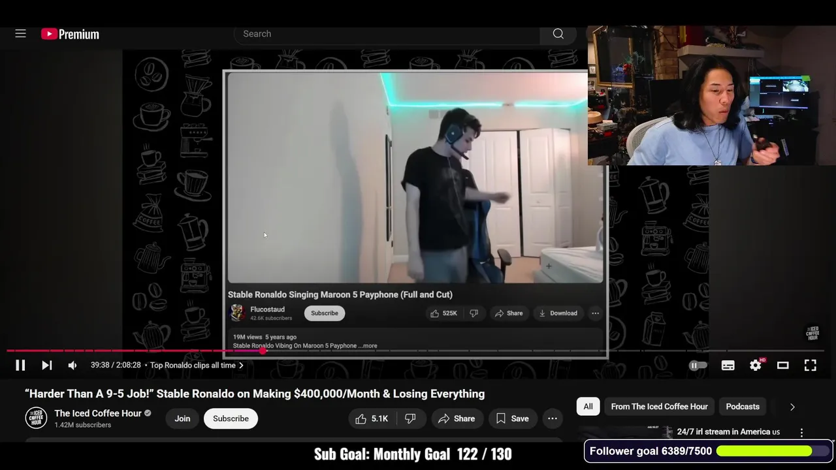
Task: Select 'From The Iced Coffee Hour' chip
Action: [659, 407]
